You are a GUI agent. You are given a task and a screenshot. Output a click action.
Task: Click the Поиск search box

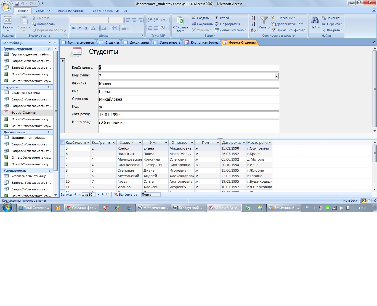151,195
